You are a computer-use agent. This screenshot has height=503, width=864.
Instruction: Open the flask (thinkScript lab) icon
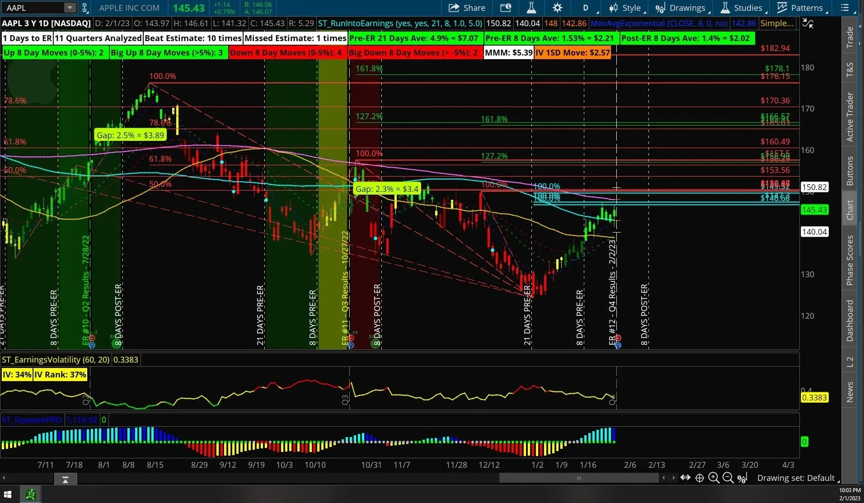click(531, 8)
